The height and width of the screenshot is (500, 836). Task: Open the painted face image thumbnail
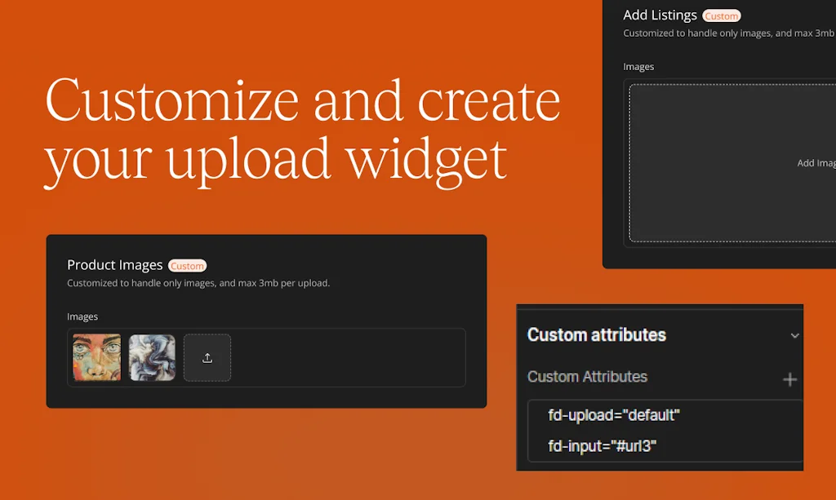click(97, 358)
